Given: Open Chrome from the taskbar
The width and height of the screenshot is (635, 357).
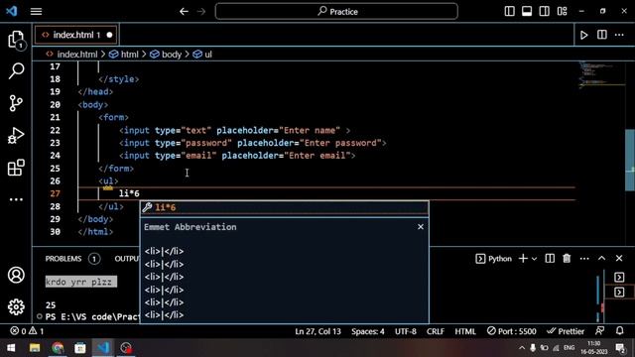Looking at the screenshot, I should 58,348.
